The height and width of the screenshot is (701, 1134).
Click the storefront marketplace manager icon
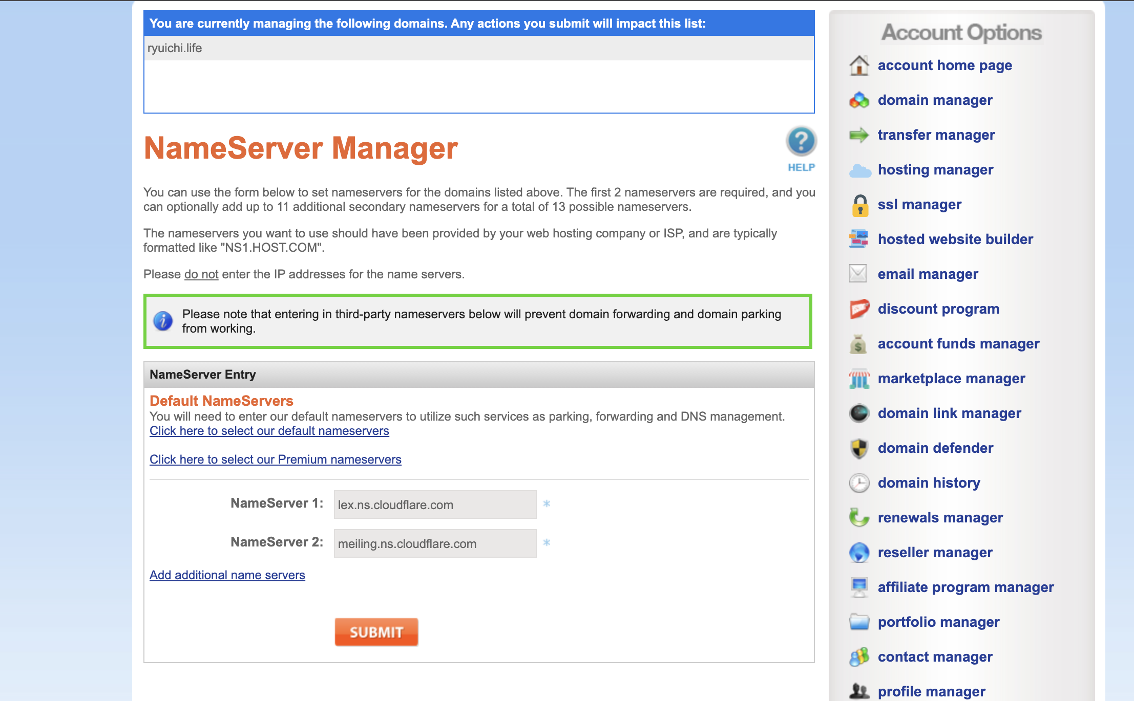[859, 379]
